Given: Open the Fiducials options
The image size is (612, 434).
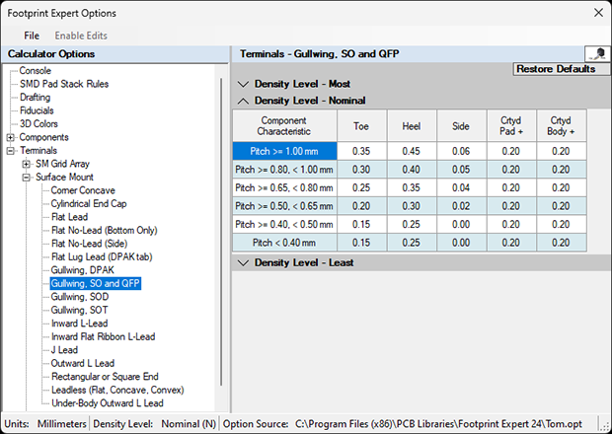Looking at the screenshot, I should pyautogui.click(x=37, y=110).
